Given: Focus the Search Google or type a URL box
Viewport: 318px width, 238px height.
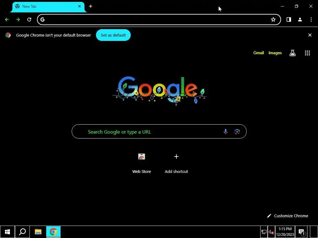Looking at the screenshot, I should point(159,131).
